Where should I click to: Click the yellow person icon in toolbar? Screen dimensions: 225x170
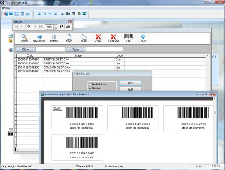(x=79, y=13)
